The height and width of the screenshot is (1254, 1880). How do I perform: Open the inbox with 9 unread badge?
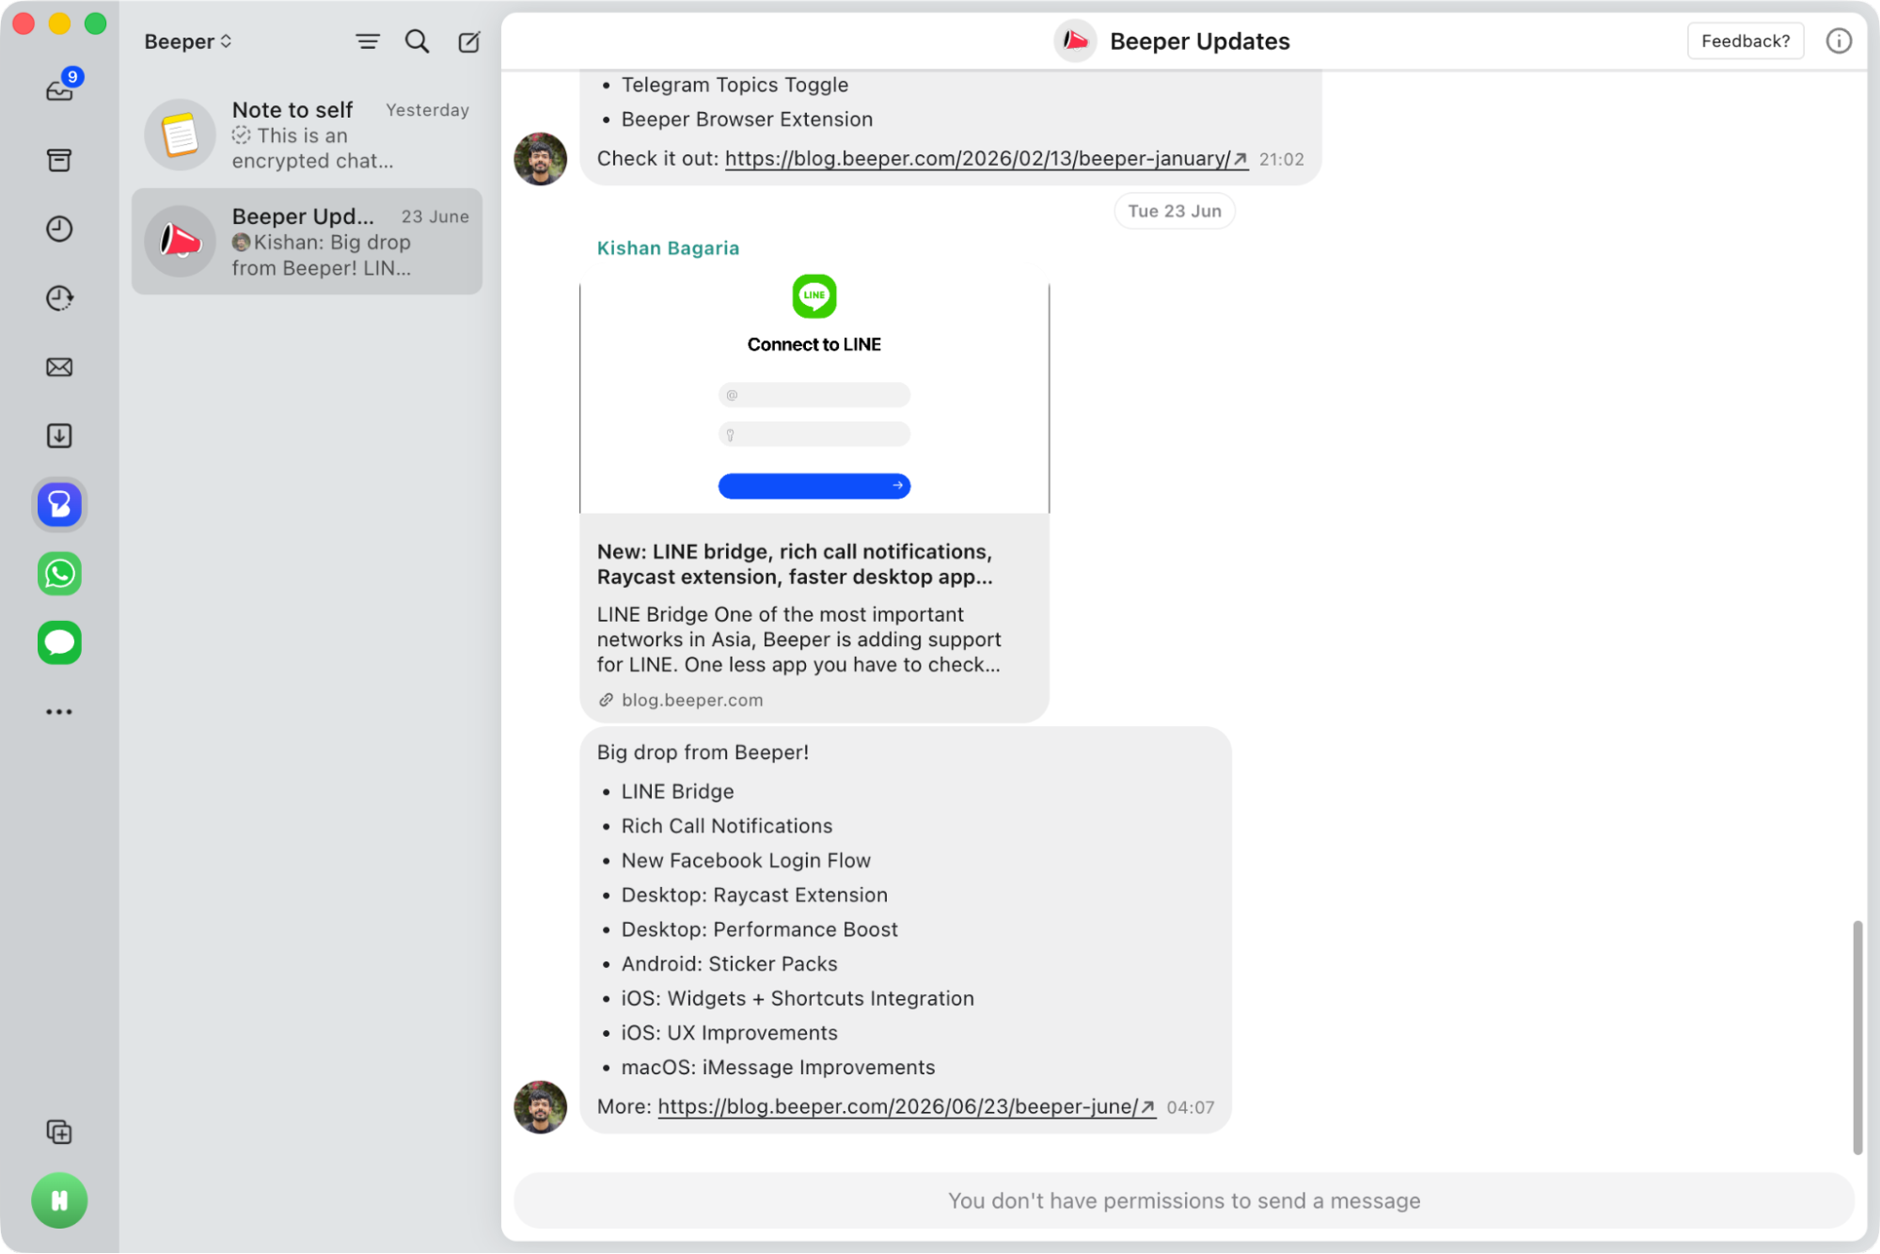coord(59,89)
